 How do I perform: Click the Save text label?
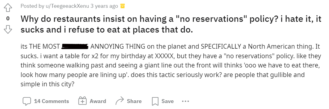tap(167, 101)
